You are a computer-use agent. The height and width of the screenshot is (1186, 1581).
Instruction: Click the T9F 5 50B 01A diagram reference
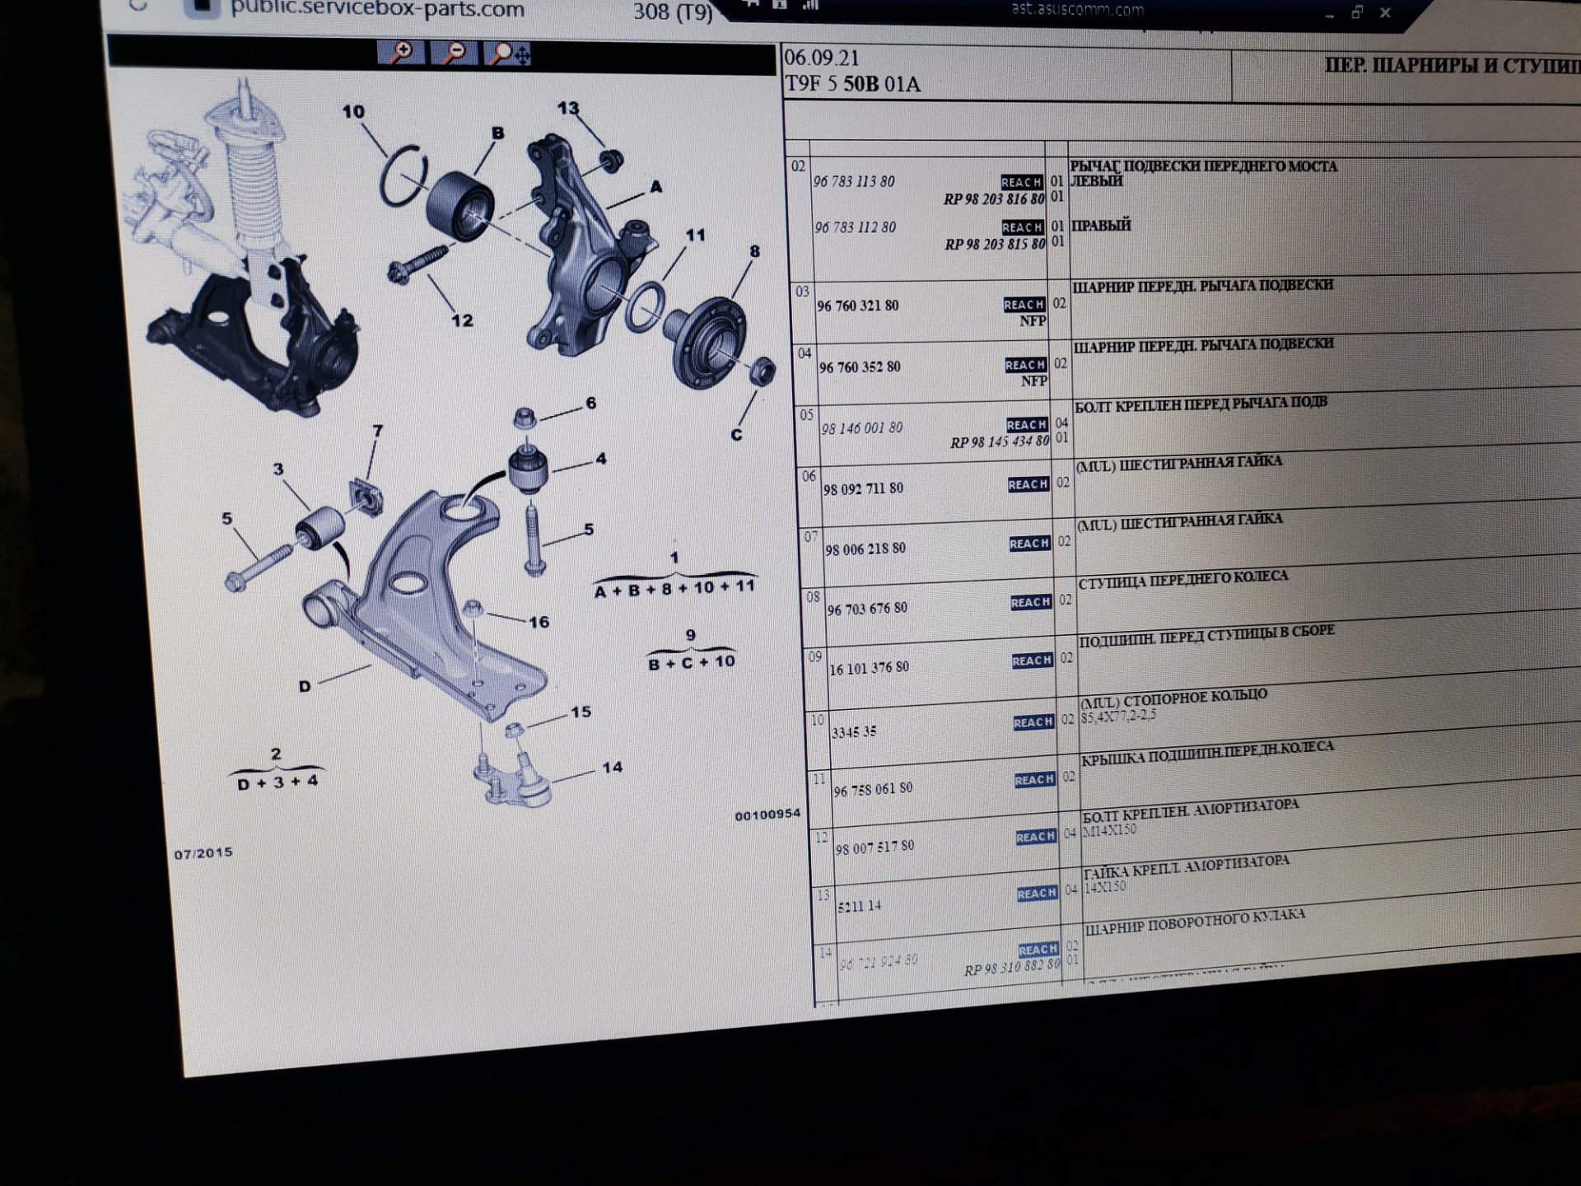(851, 84)
